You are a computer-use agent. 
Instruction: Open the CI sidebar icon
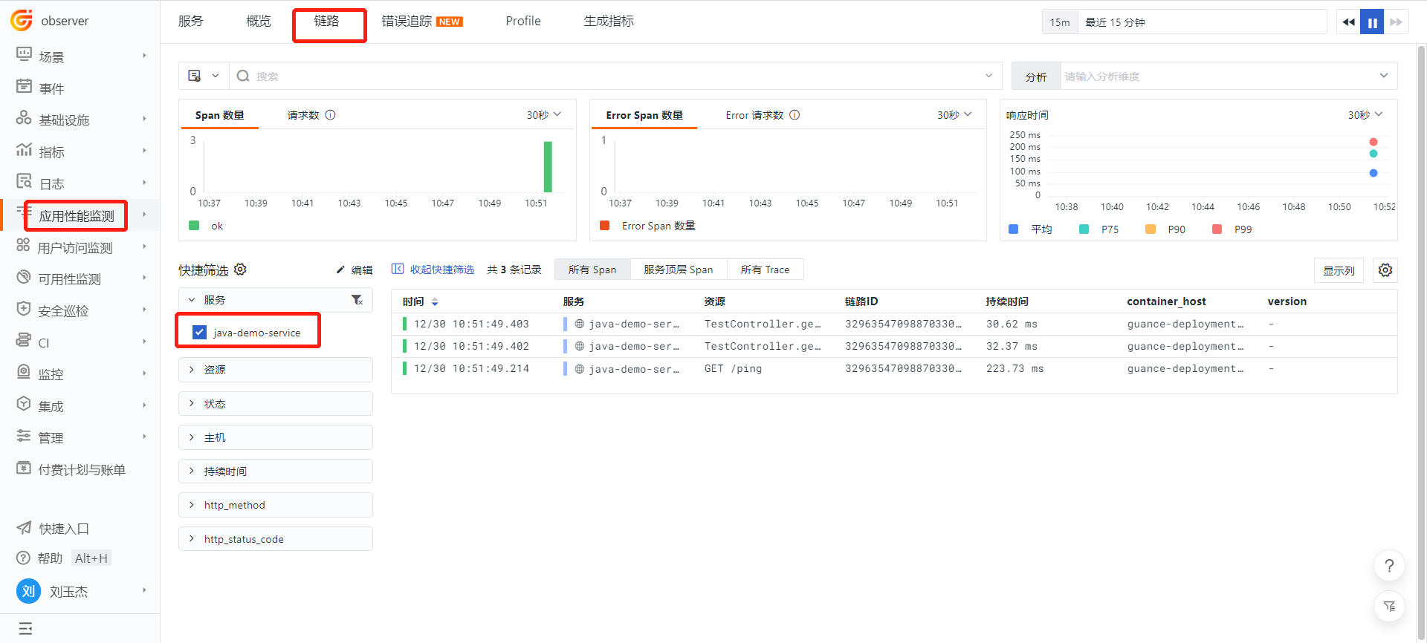[x=24, y=341]
